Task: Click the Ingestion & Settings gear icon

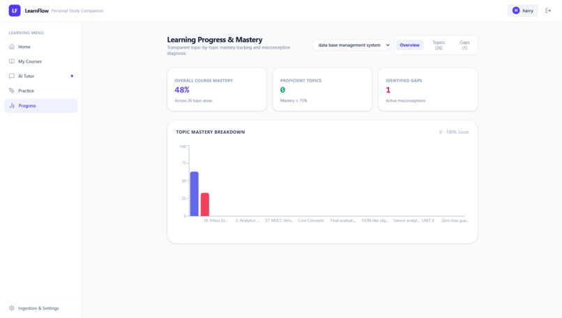Action: tap(12, 308)
